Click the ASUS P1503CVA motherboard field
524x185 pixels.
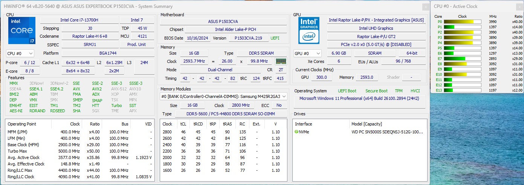[223, 21]
